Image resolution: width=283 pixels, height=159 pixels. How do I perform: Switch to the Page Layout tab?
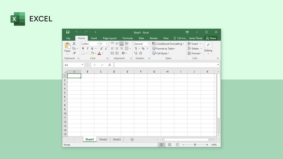tap(110, 38)
